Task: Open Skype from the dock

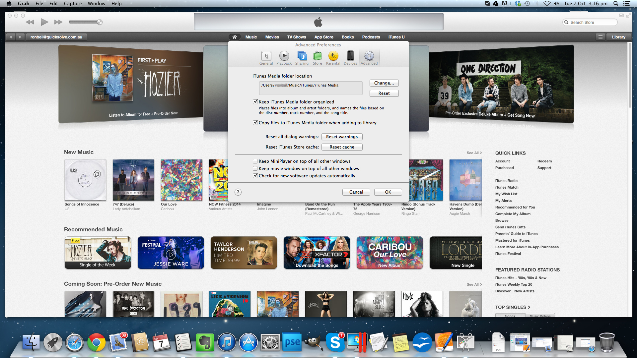Action: [335, 342]
